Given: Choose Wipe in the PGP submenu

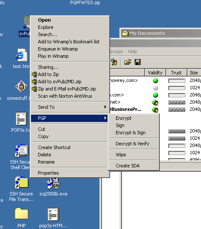Looking at the screenshot, I should click(134, 155).
